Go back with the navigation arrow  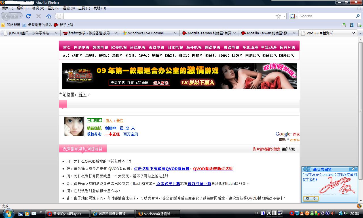(6, 16)
